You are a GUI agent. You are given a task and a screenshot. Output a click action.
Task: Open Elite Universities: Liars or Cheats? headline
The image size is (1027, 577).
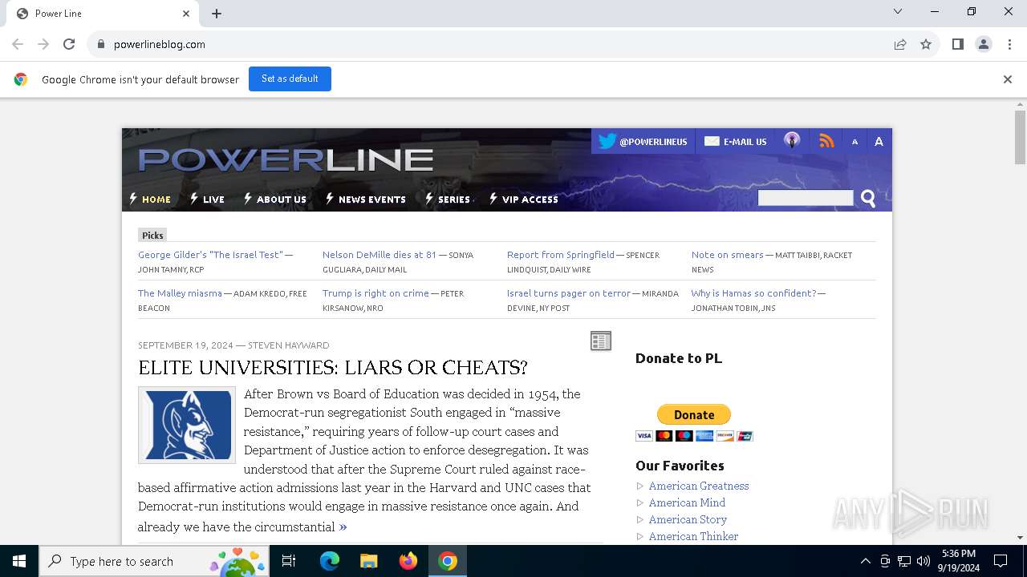click(333, 368)
